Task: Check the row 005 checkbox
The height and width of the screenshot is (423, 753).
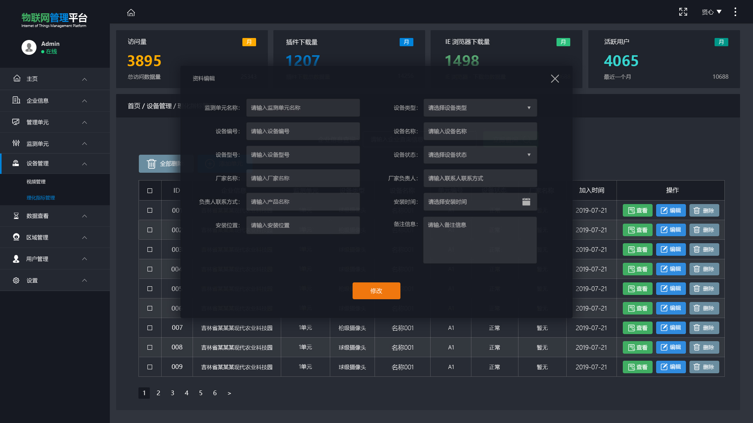Action: pos(150,289)
